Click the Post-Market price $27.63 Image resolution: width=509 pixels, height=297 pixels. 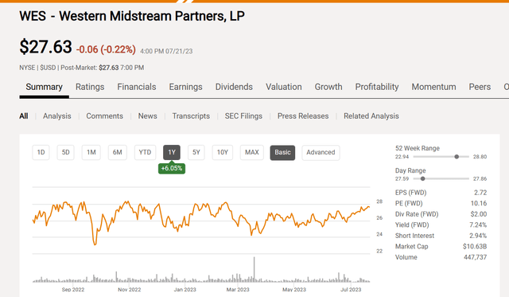[109, 68]
